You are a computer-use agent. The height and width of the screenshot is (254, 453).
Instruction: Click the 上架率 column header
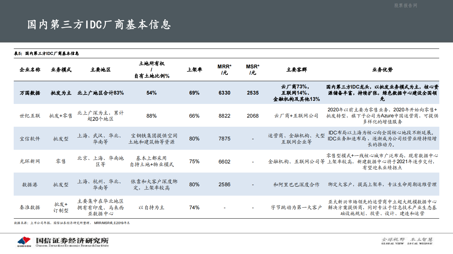pyautogui.click(x=194, y=70)
